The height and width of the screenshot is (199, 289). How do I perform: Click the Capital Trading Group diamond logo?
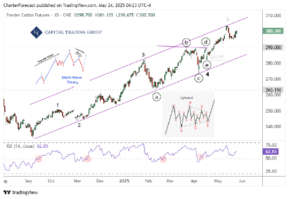coord(36,33)
